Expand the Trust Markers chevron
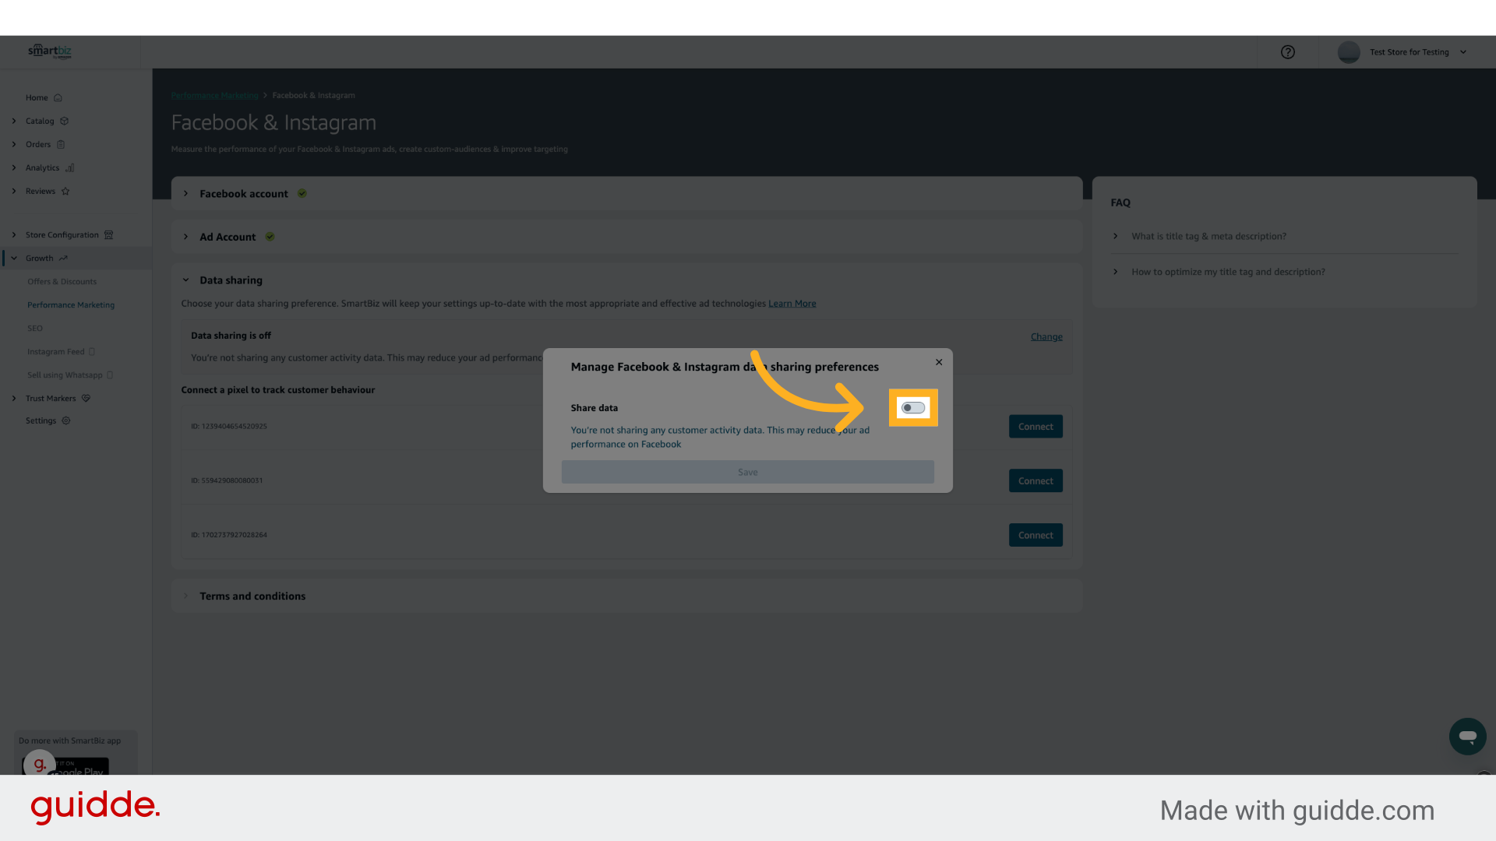 click(14, 399)
